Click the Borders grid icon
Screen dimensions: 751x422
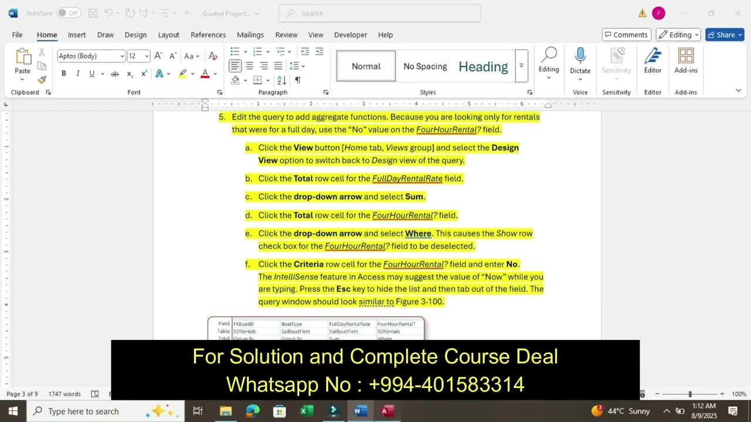(258, 80)
